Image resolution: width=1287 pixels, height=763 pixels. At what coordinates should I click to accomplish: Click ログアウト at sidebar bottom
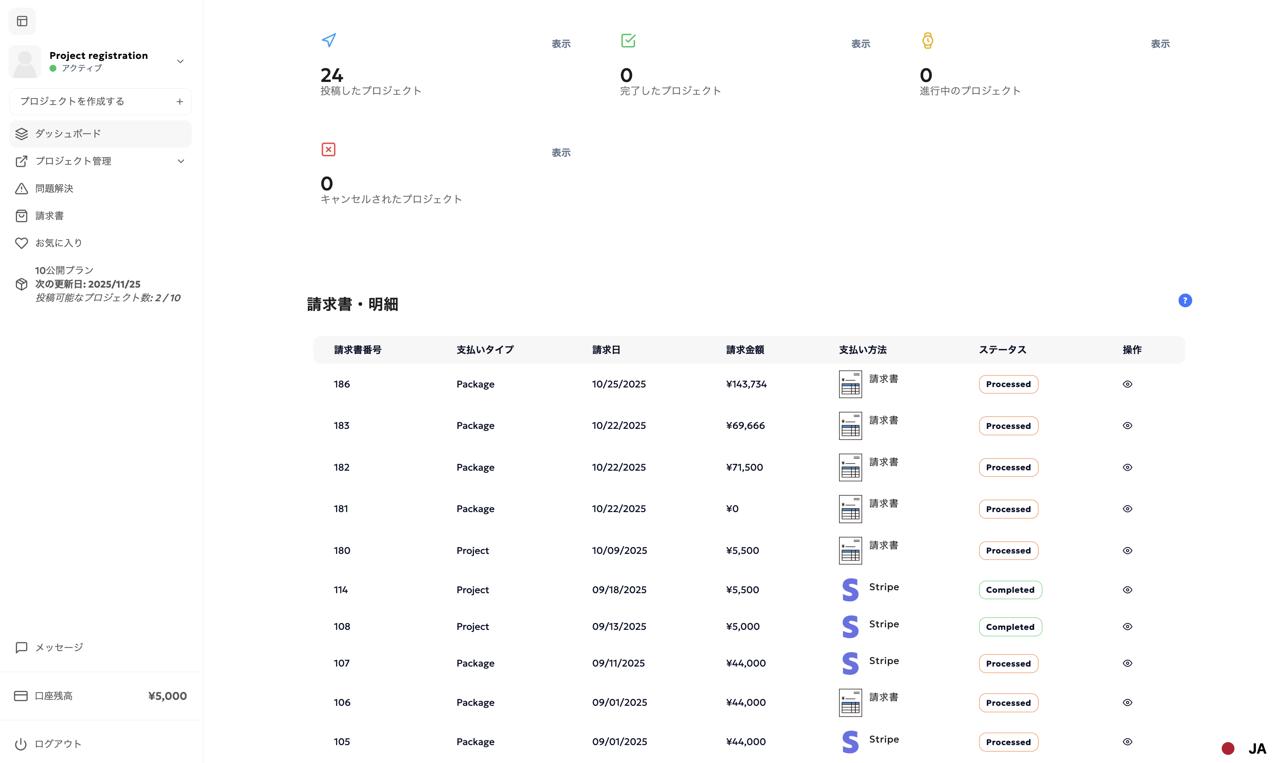coord(58,744)
